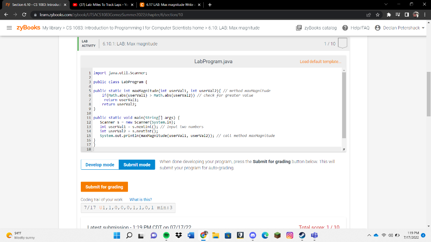Open Google Chrome from the taskbar

[203, 235]
